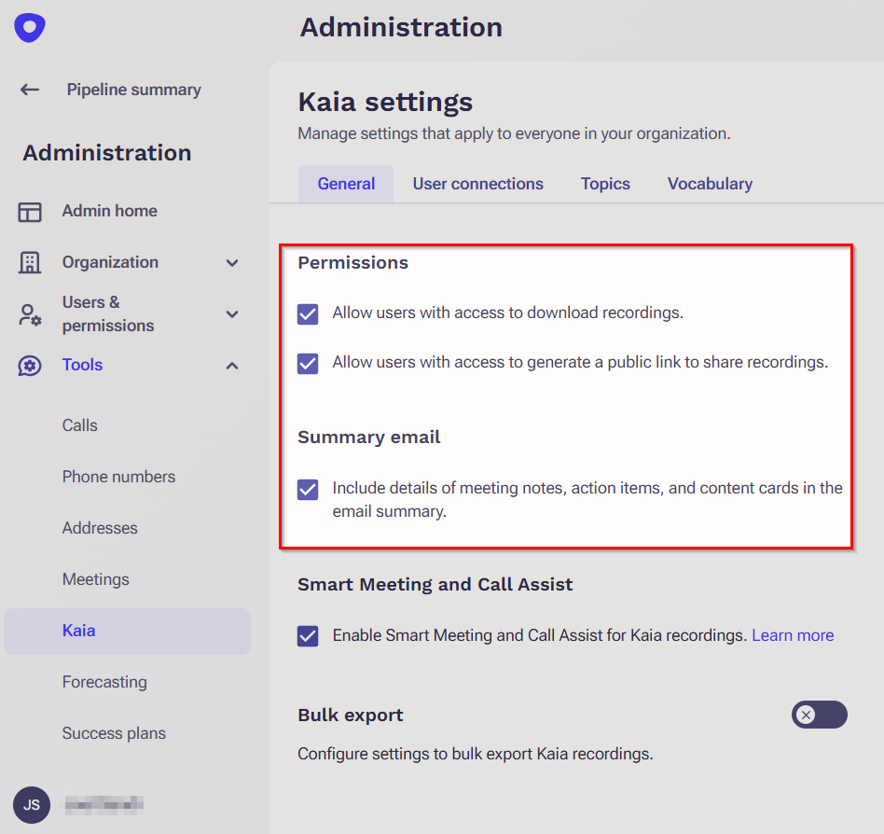The image size is (884, 834).
Task: Go to Admin home
Action: pyautogui.click(x=110, y=211)
